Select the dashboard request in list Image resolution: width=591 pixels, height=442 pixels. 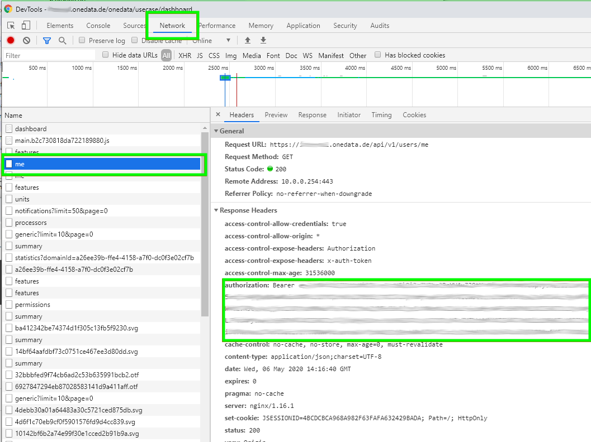31,129
